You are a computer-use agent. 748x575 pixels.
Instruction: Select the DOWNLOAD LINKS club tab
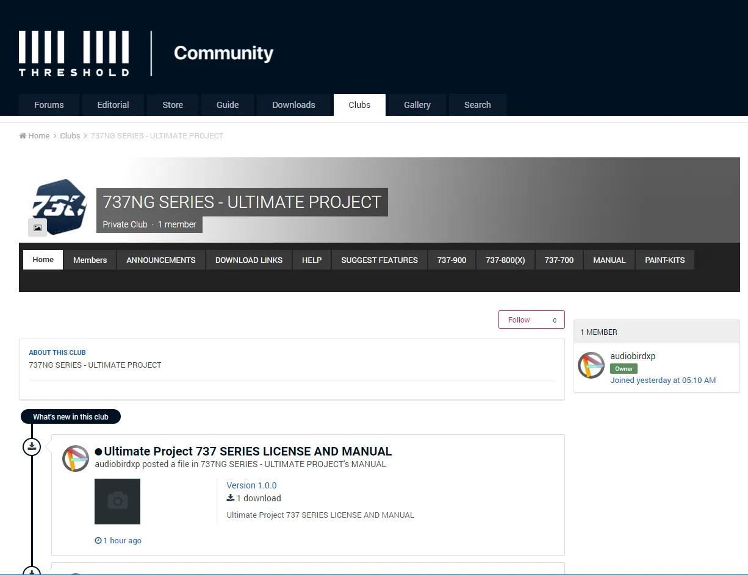[x=249, y=260]
